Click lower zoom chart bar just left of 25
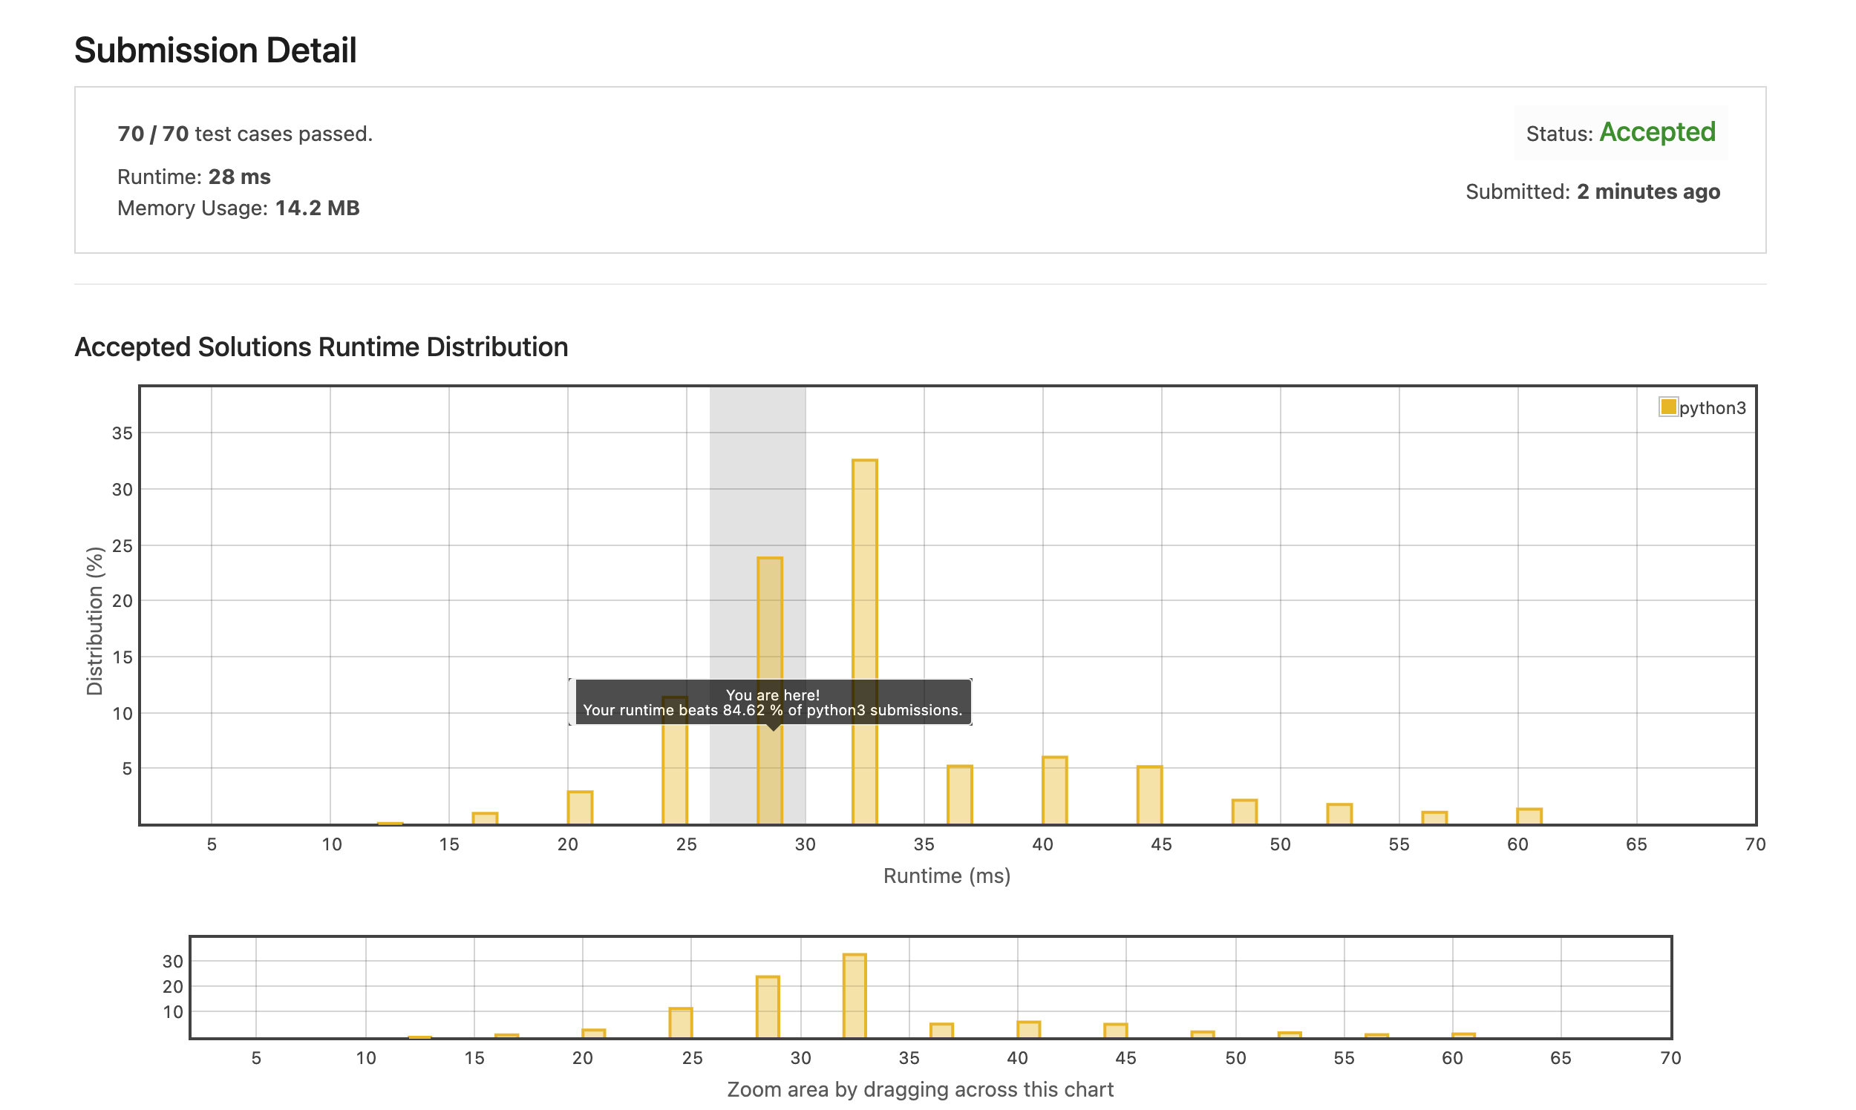Image resolution: width=1856 pixels, height=1110 pixels. (x=680, y=1022)
